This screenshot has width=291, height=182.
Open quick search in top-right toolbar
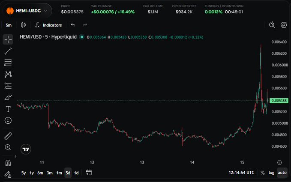(x=272, y=25)
